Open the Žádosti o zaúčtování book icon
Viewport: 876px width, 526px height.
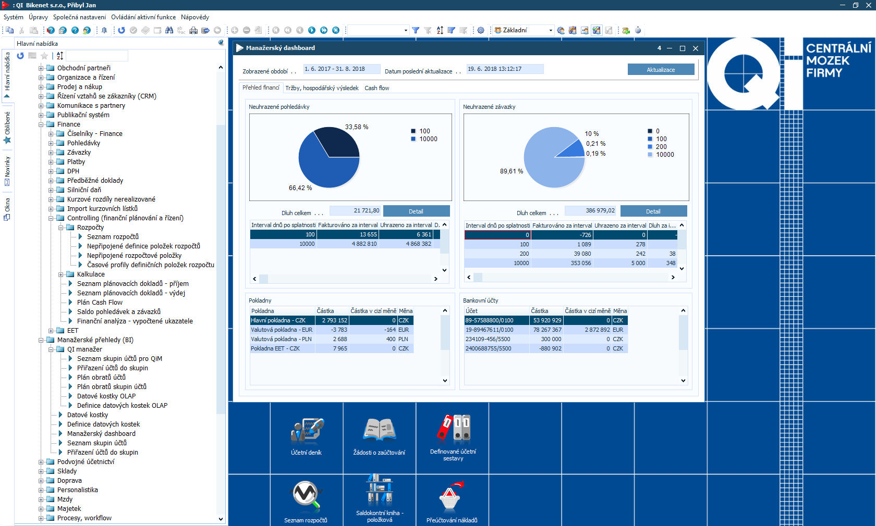pos(379,431)
